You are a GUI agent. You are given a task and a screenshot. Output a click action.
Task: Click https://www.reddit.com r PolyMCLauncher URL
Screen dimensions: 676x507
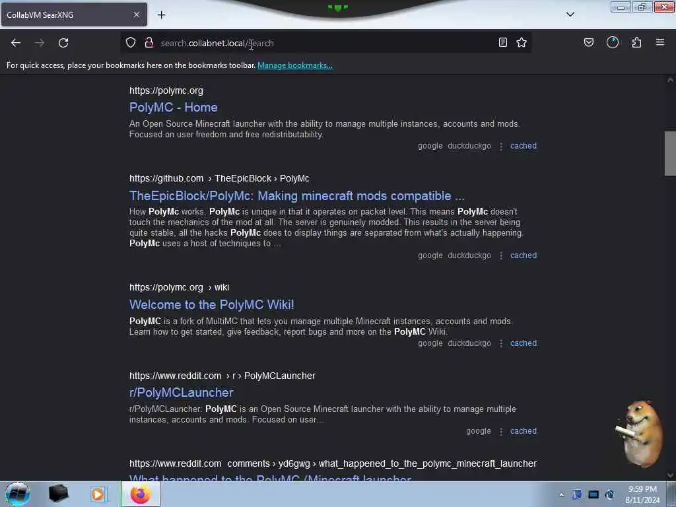pyautogui.click(x=222, y=376)
